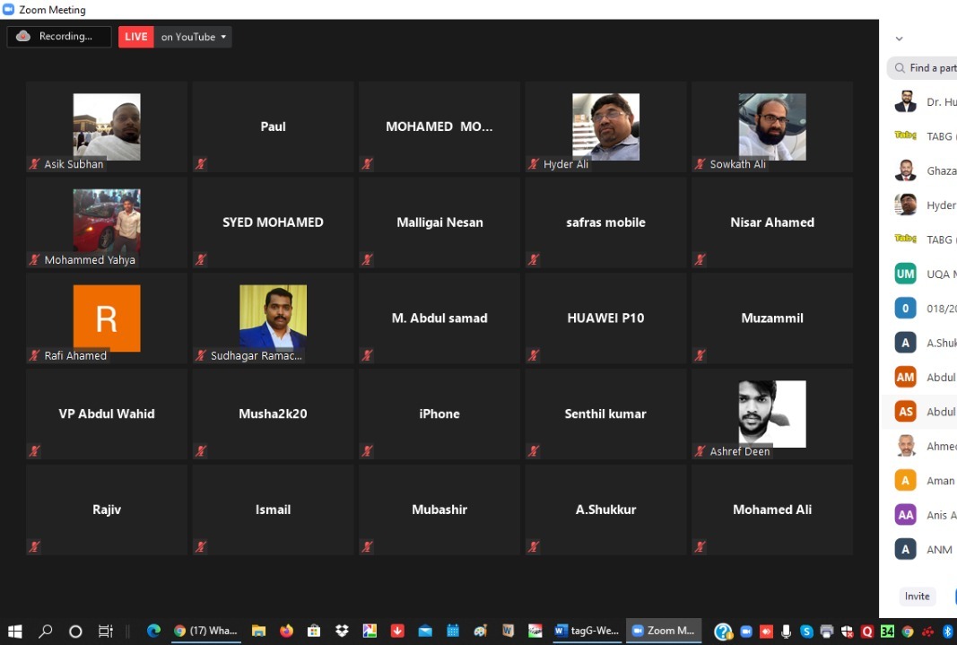
Task: Click muted mic icon on Senthil kumar tile
Action: pos(534,451)
